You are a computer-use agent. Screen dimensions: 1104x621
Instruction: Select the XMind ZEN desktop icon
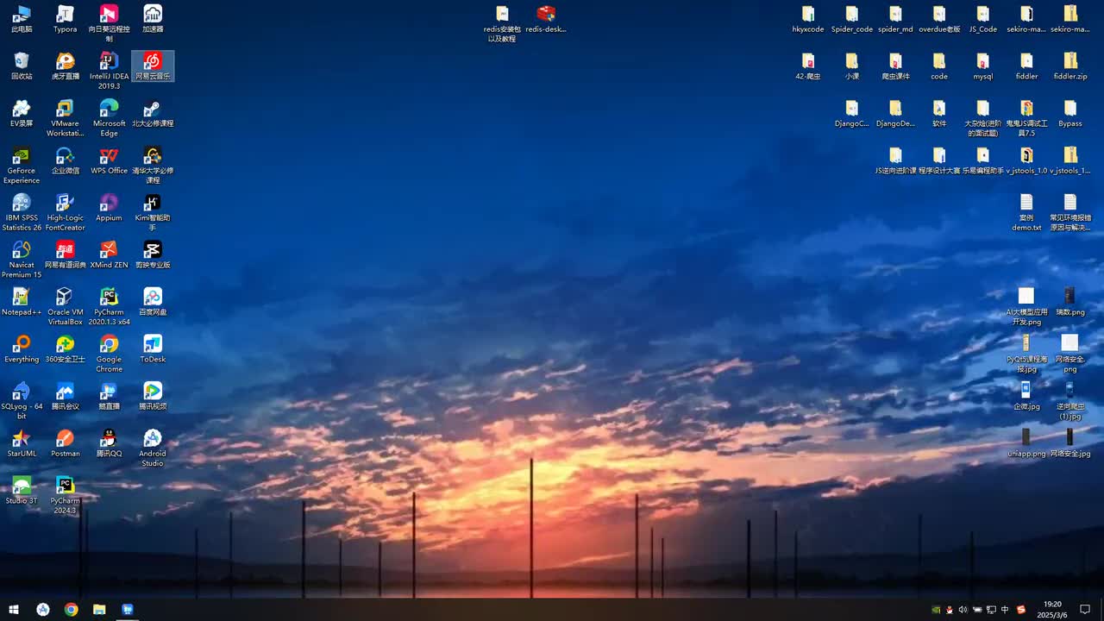(109, 254)
